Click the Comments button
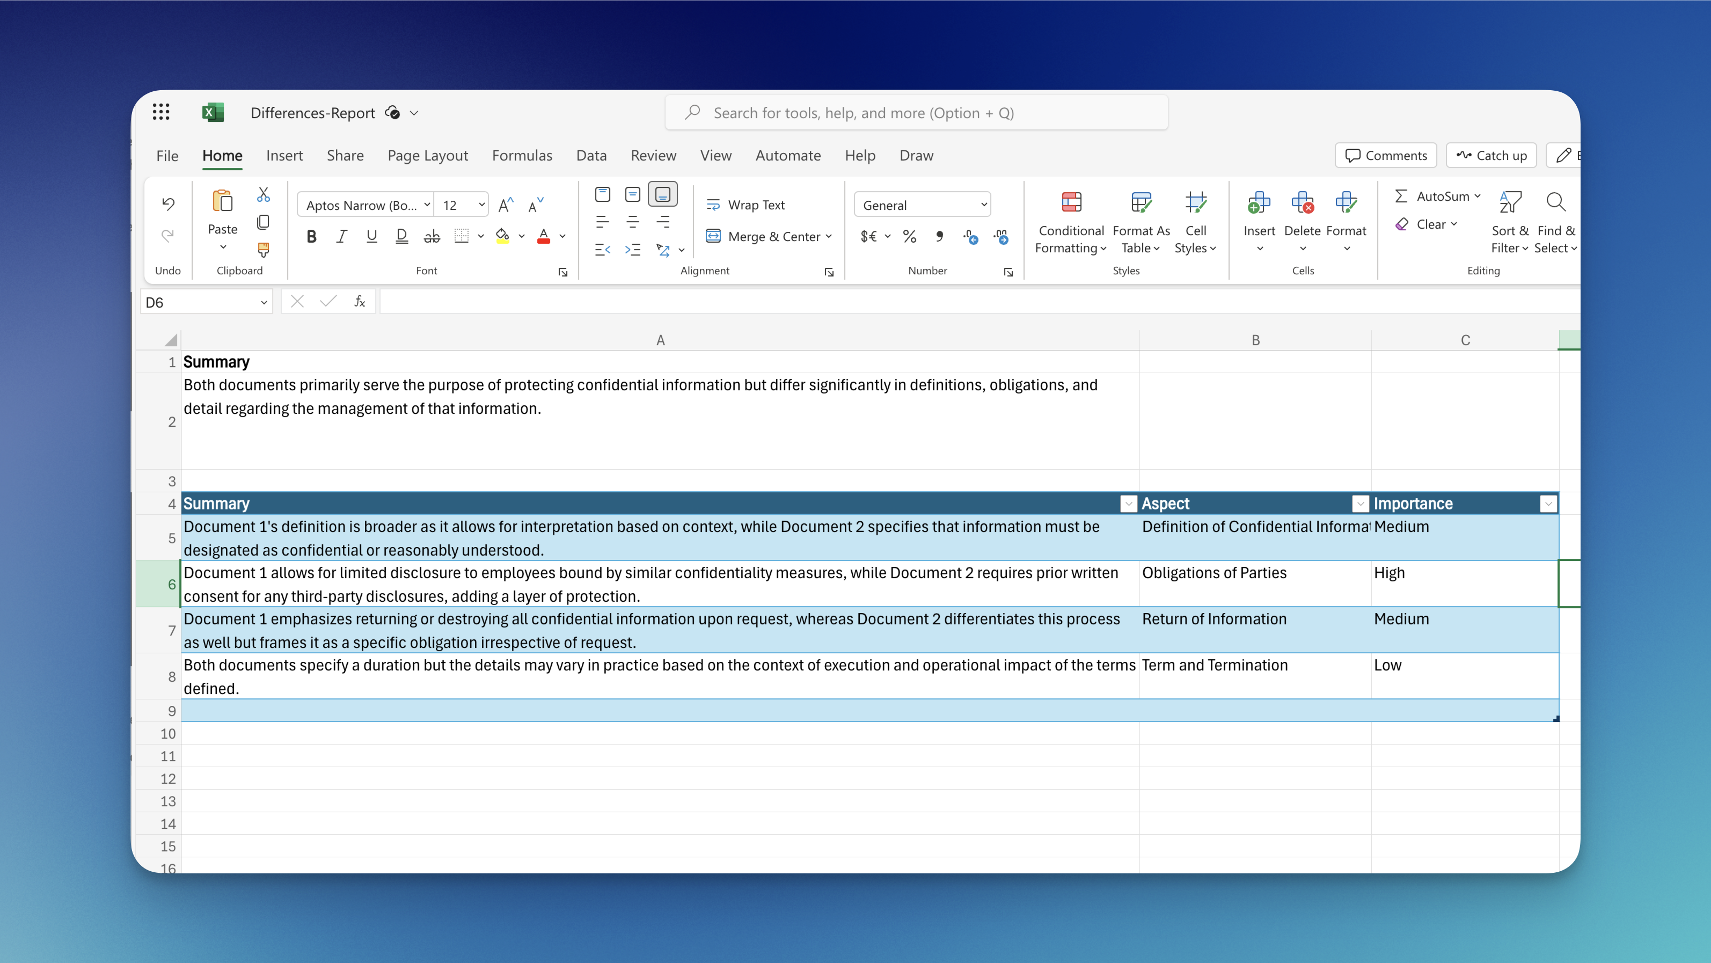Image resolution: width=1711 pixels, height=963 pixels. pyautogui.click(x=1386, y=156)
